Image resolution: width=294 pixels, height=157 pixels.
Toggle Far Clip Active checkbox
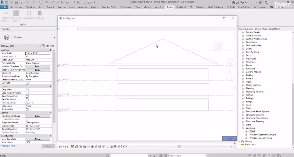pos(27,100)
